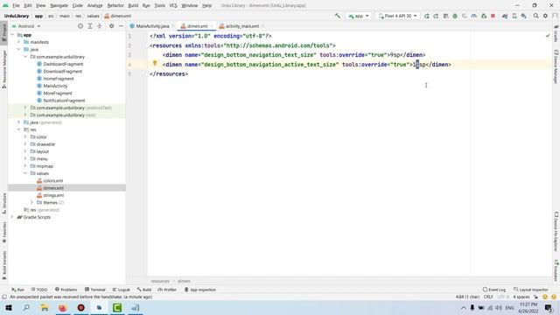The image size is (560, 315).
Task: Collapse the values folder
Action: (25, 173)
